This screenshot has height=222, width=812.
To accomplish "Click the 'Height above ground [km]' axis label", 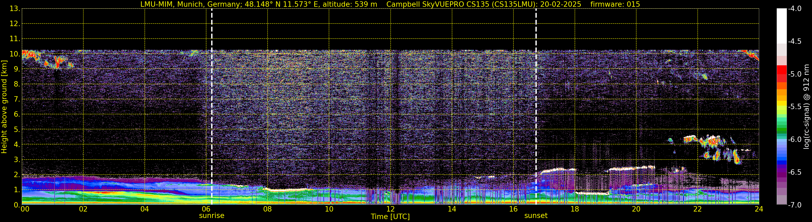I will coord(4,107).
